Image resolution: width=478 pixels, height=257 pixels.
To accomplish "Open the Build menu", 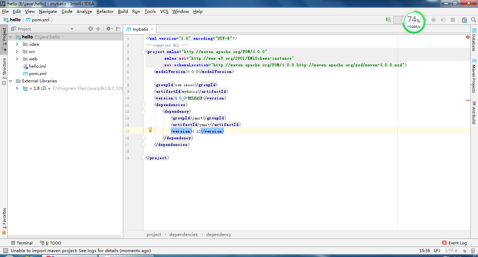I will pyautogui.click(x=123, y=12).
